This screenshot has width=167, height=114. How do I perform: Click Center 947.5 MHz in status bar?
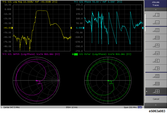click(x=11, y=107)
